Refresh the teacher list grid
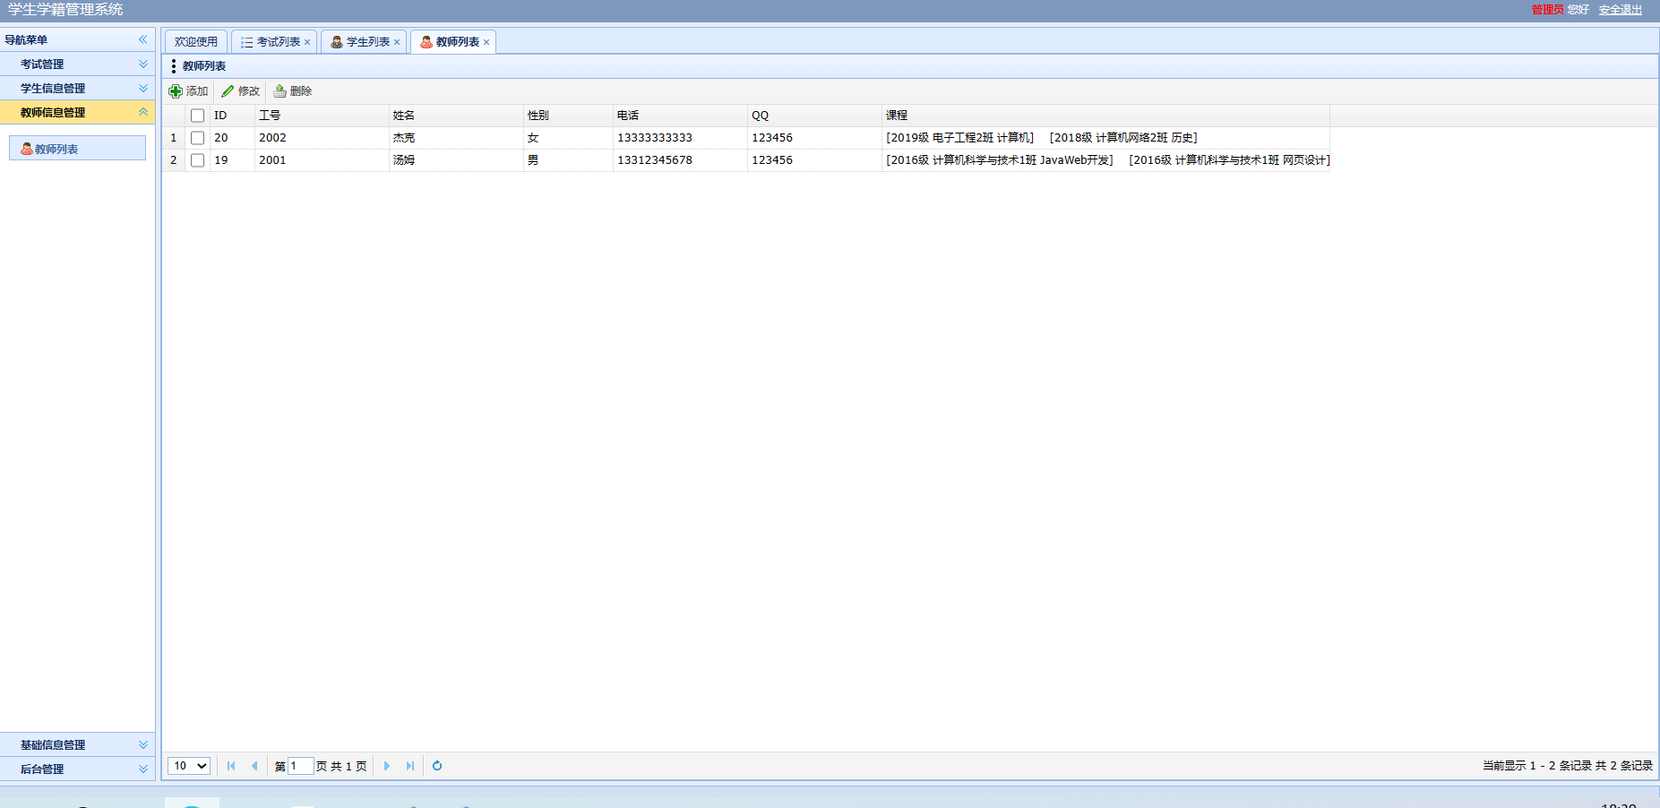 [x=437, y=766]
